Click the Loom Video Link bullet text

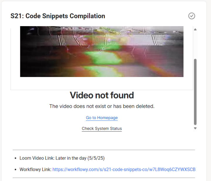(62, 158)
